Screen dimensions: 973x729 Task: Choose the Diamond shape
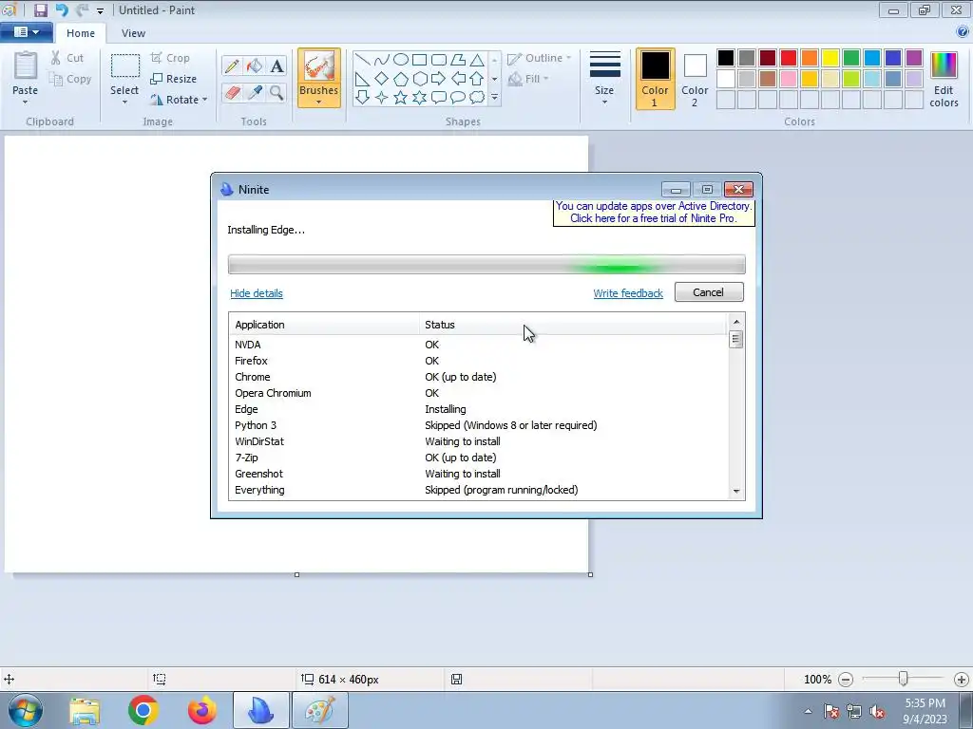pyautogui.click(x=382, y=79)
